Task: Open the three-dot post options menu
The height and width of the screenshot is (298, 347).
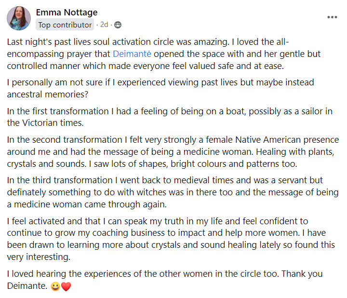Action: coord(332,17)
